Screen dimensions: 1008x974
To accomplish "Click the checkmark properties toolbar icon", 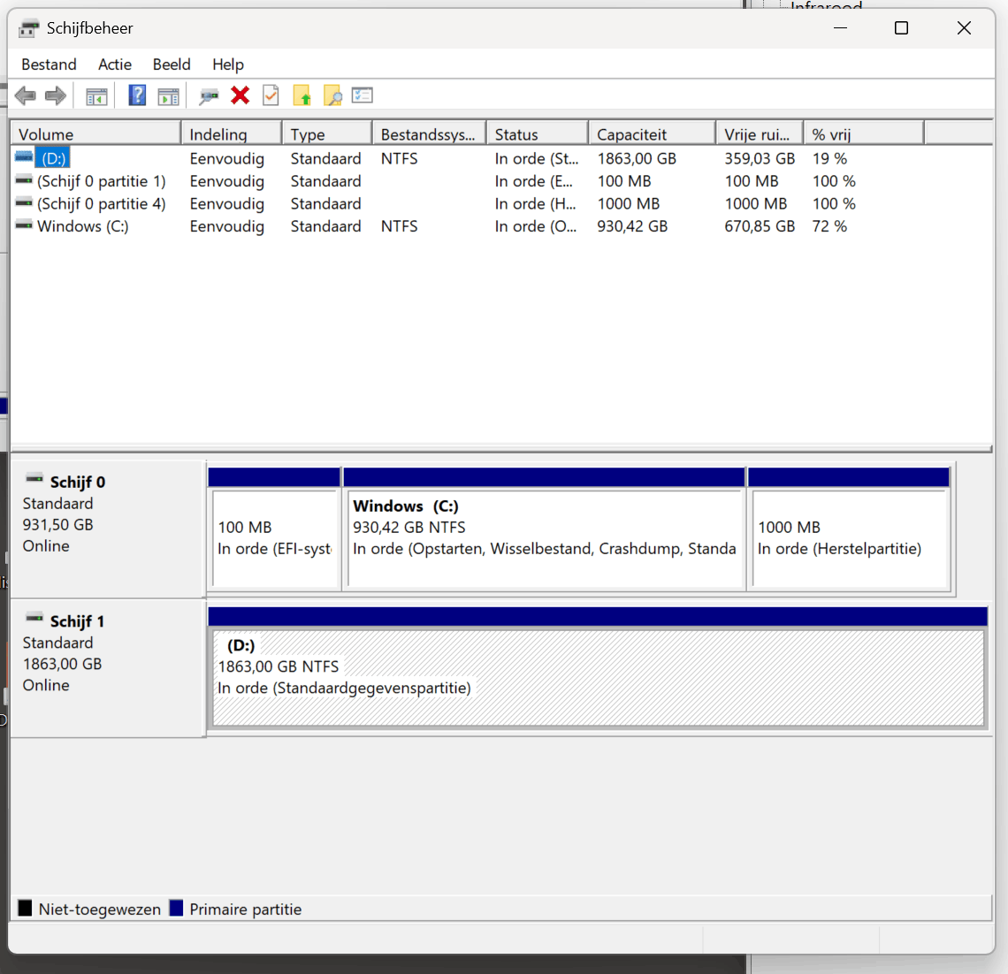I will [x=271, y=95].
